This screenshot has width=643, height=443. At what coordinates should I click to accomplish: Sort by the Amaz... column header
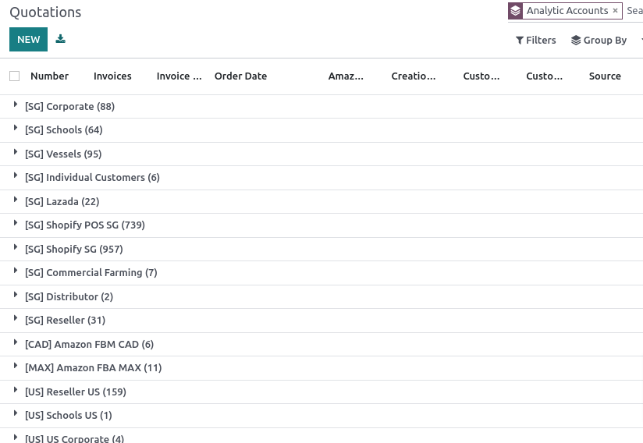click(x=346, y=76)
